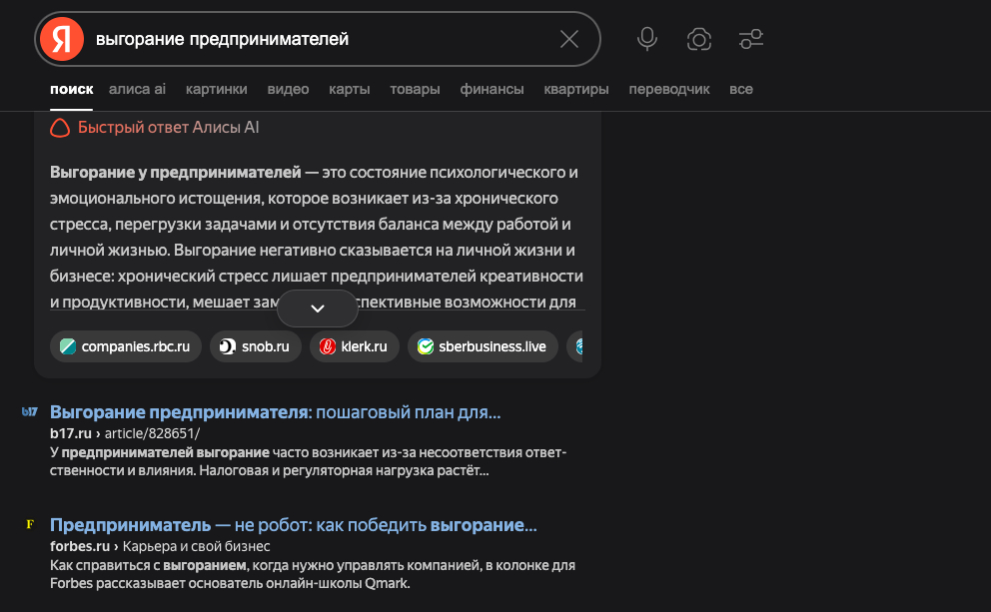Open image search camera icon
The height and width of the screenshot is (612, 991).
699,39
